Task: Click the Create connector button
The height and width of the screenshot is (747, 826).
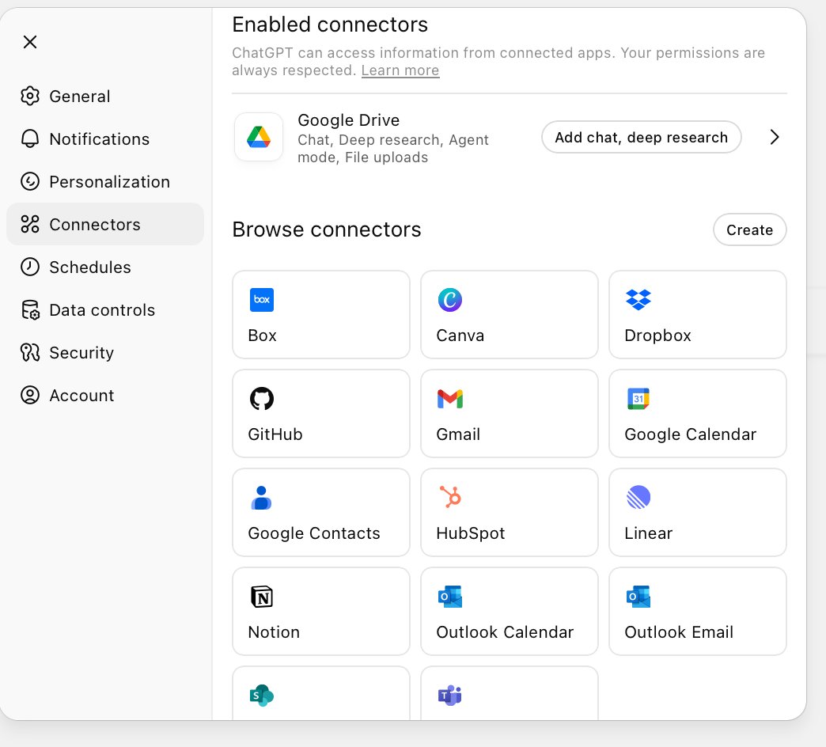Action: click(x=749, y=229)
